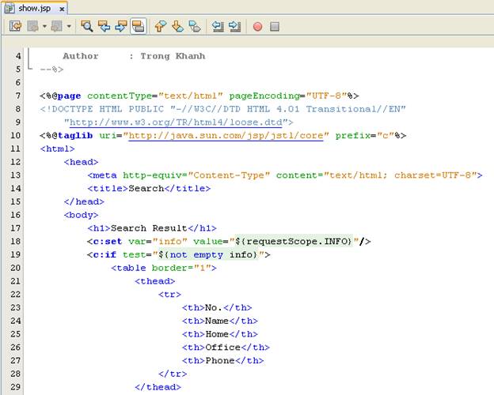
Task: Click the '<c:if' tag
Action: 102,254
